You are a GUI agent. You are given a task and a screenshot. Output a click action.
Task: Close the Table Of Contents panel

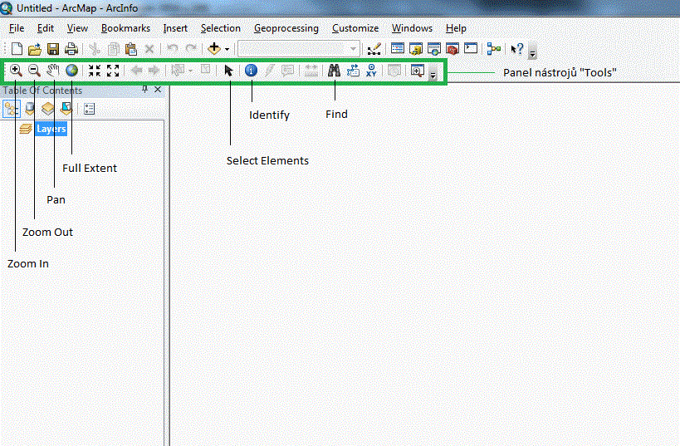[x=158, y=90]
